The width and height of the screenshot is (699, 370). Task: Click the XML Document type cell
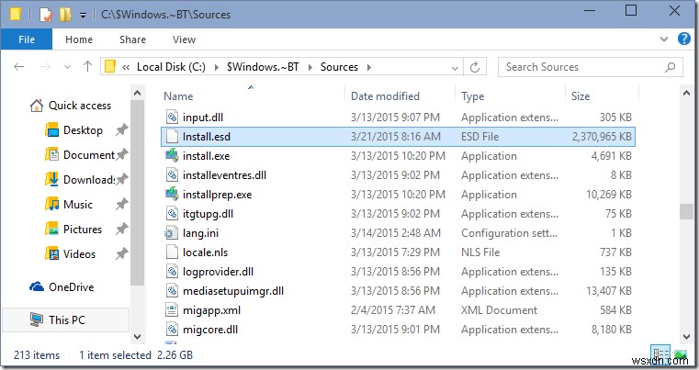(500, 309)
